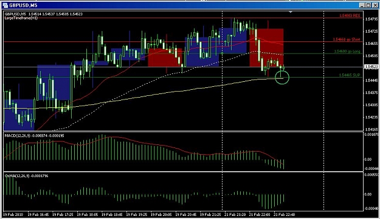
Task: Click the 1.54725 price scale value
Action: [371, 31]
